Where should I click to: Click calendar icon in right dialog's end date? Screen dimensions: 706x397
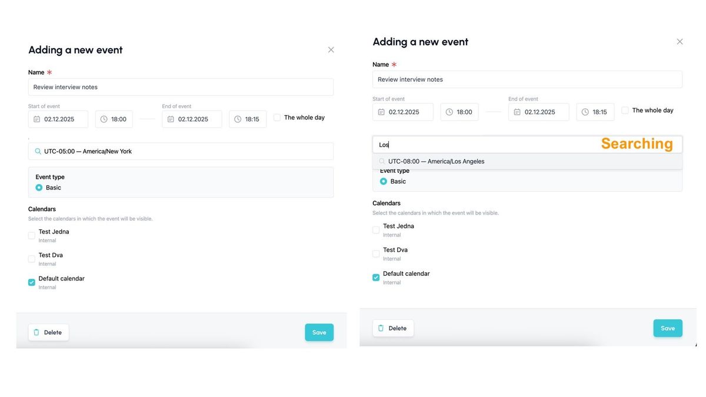[x=517, y=112]
